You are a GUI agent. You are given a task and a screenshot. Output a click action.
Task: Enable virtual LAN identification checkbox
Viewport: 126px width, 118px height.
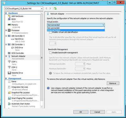click(50, 32)
